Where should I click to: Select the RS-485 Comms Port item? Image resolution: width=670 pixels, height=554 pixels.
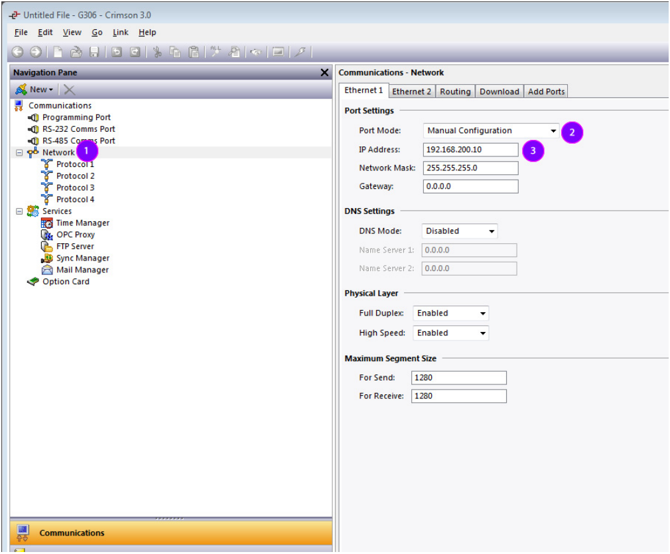[x=79, y=141]
